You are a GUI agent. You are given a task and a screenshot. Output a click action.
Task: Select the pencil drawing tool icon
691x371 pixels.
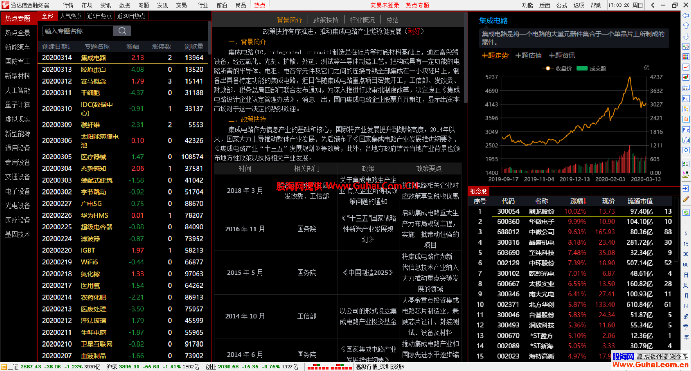(x=686, y=199)
